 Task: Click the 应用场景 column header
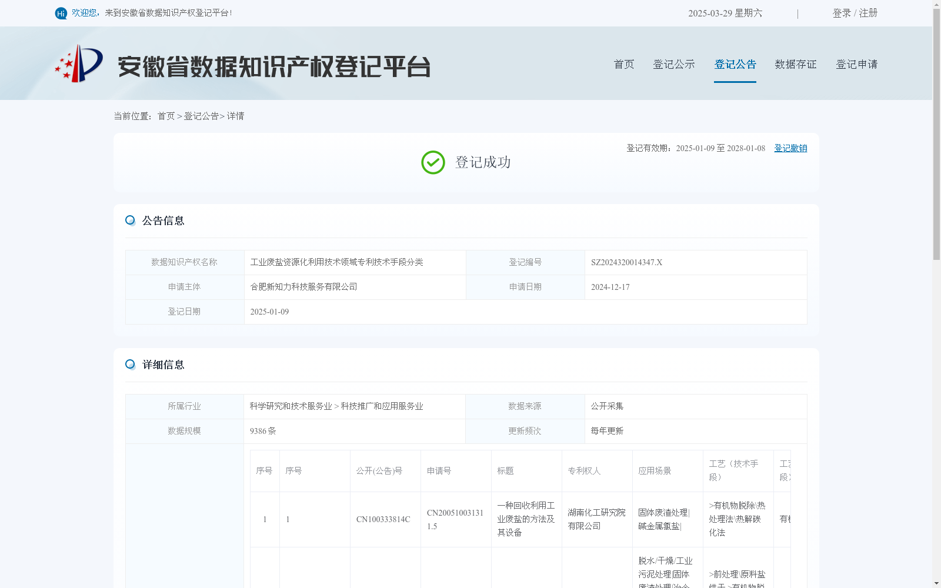pyautogui.click(x=668, y=471)
